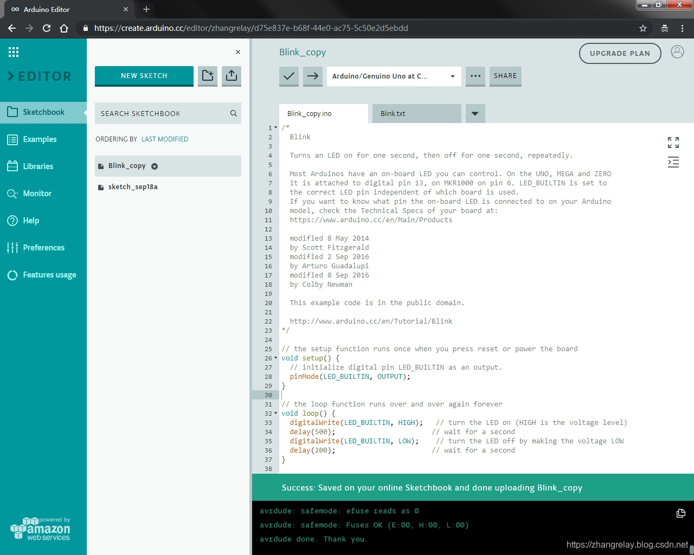
Task: Click the Blink_copy sketch title
Action: pyautogui.click(x=303, y=53)
